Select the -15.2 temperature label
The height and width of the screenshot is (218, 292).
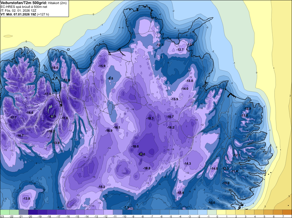point(102,187)
